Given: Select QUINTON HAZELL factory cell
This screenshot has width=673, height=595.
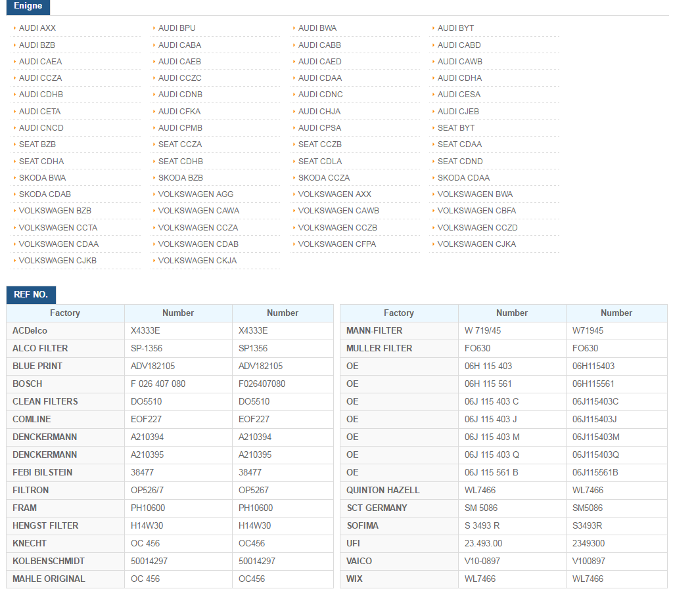Looking at the screenshot, I should tap(399, 490).
